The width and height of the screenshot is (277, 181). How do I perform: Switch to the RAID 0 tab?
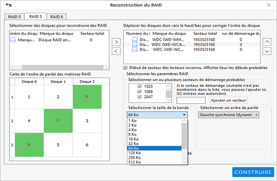[x=14, y=17]
